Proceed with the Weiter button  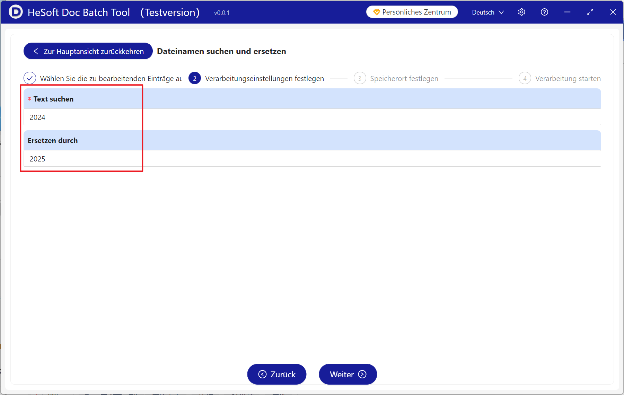coord(348,374)
